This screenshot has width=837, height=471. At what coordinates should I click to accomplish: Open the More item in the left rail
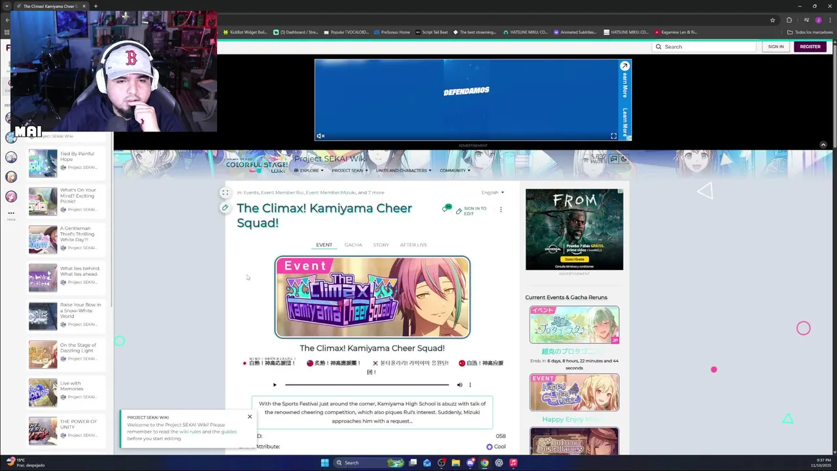10,215
